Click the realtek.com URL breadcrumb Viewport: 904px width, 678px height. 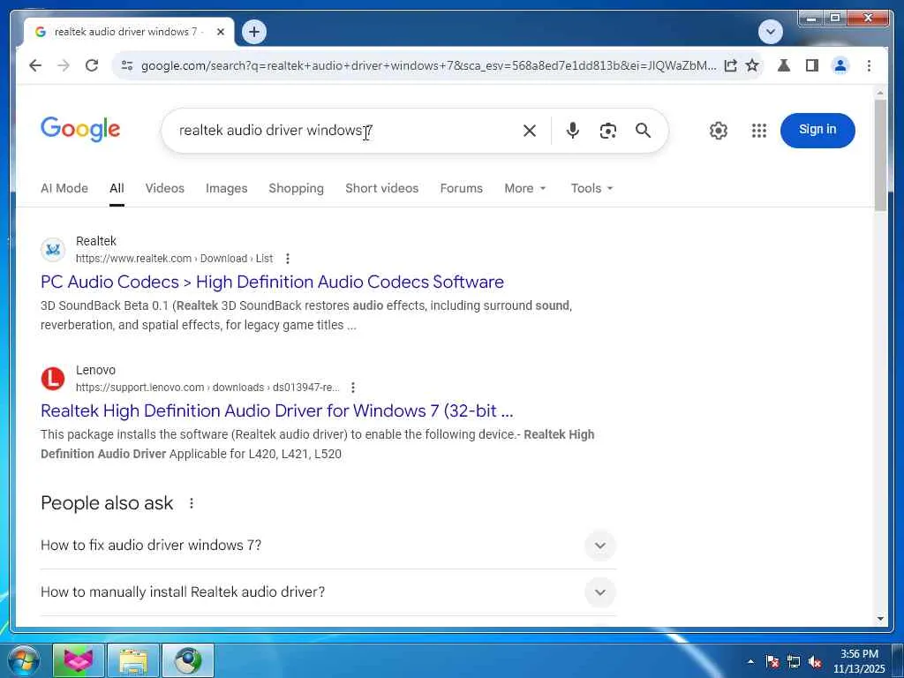[174, 259]
